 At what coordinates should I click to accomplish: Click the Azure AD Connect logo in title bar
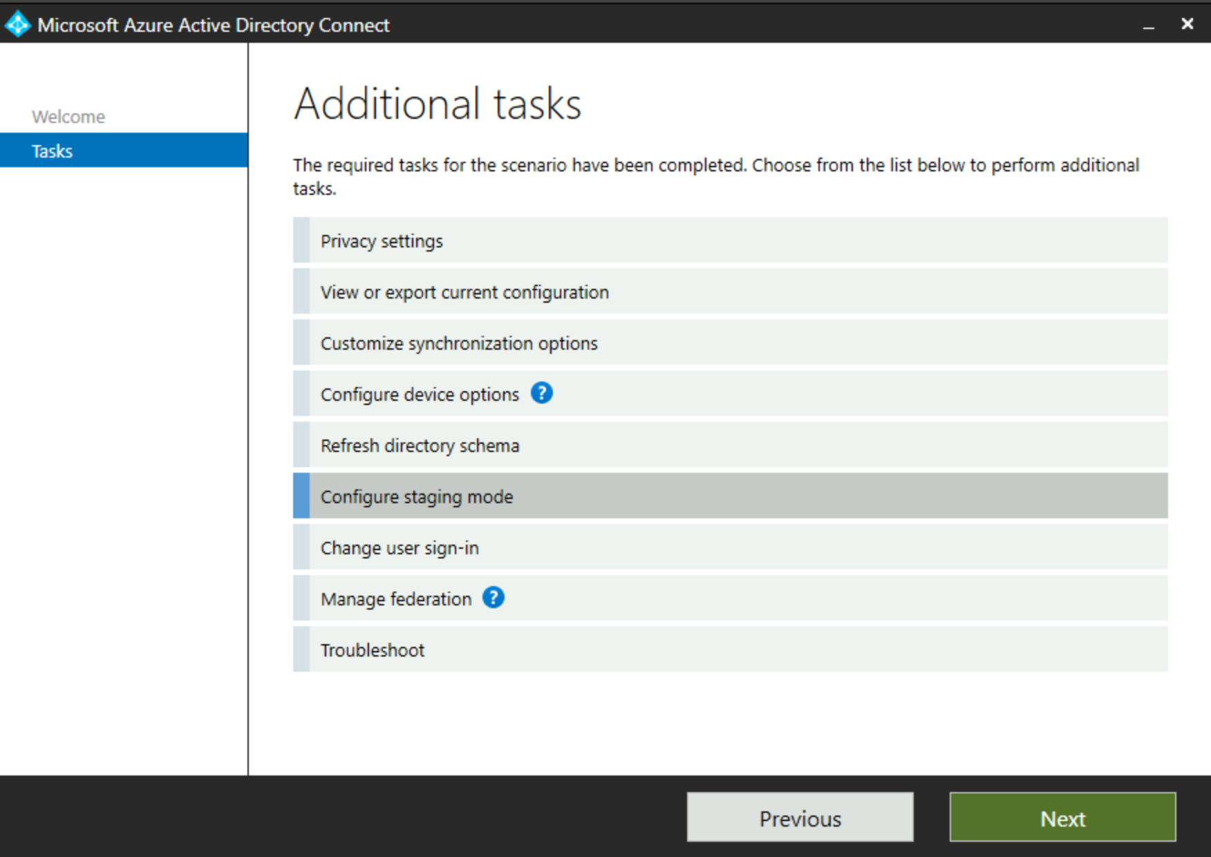point(19,24)
